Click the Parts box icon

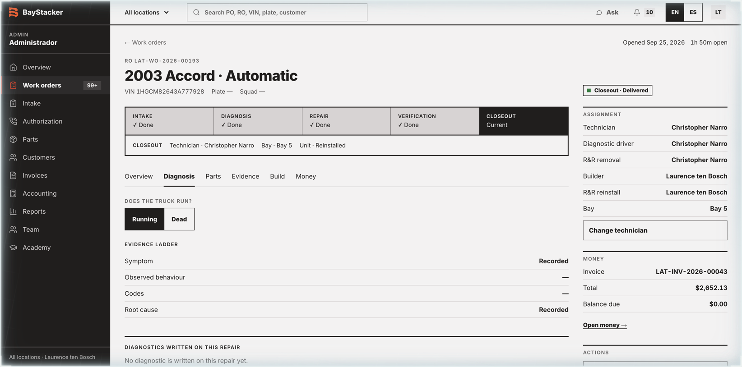click(x=13, y=139)
